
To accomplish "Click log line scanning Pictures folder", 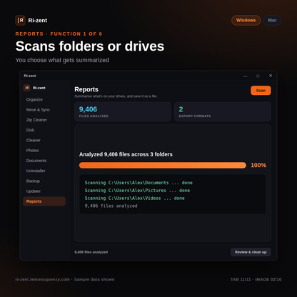I will (x=137, y=191).
